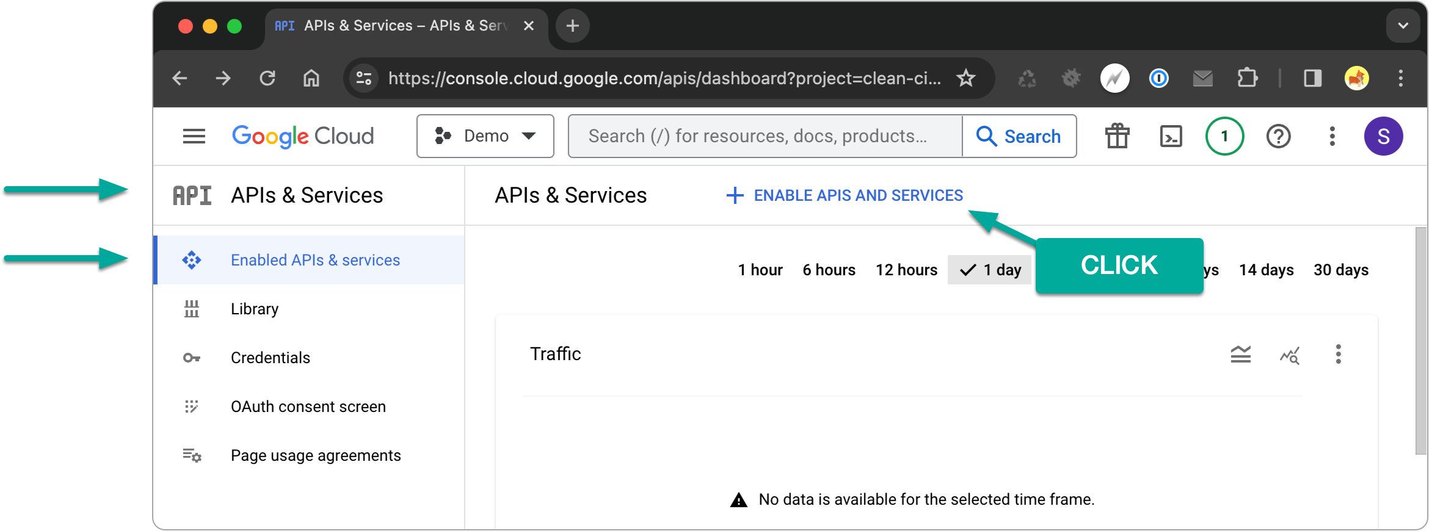Viewport: 1429px width, 531px height.
Task: Click the Traffic chart title
Action: 556,354
